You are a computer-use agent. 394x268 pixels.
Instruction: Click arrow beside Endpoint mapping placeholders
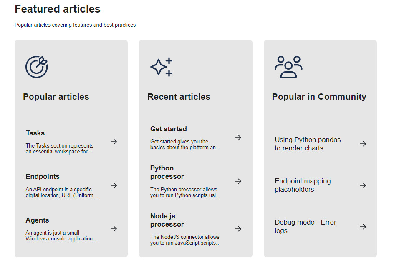tap(363, 185)
